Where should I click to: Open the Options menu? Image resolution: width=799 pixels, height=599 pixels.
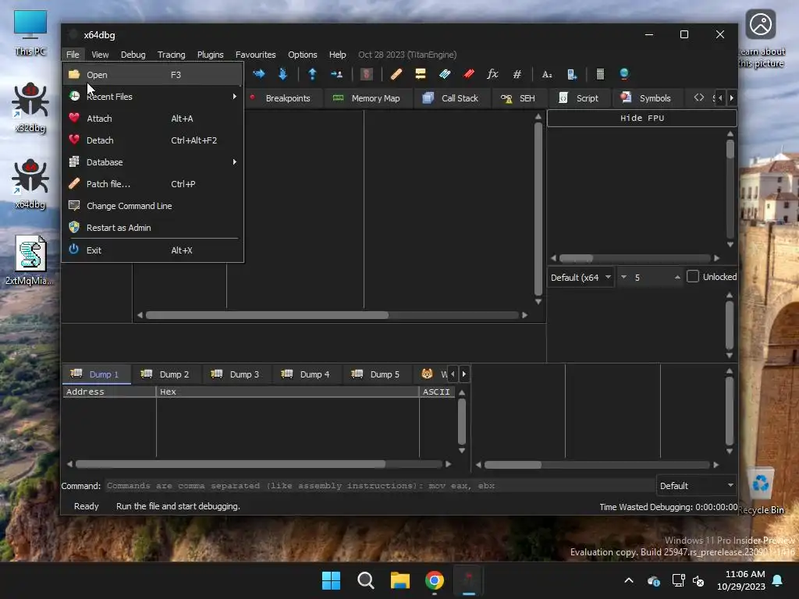(302, 55)
